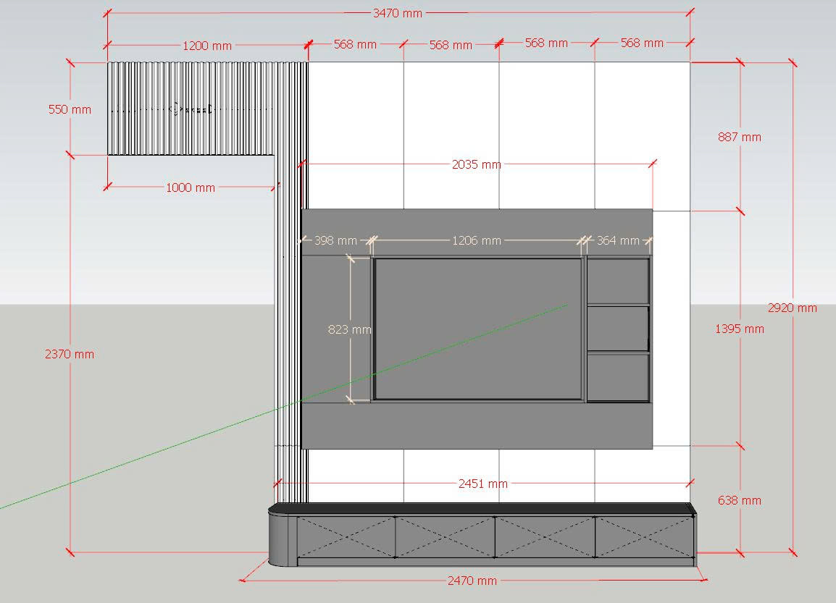
Task: Click the top compartment of the side shelf
Action: coord(617,281)
